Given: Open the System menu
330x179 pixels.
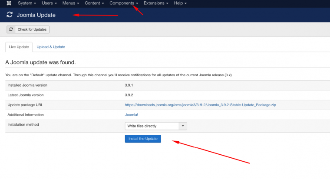Looking at the screenshot, I should click(x=27, y=3).
